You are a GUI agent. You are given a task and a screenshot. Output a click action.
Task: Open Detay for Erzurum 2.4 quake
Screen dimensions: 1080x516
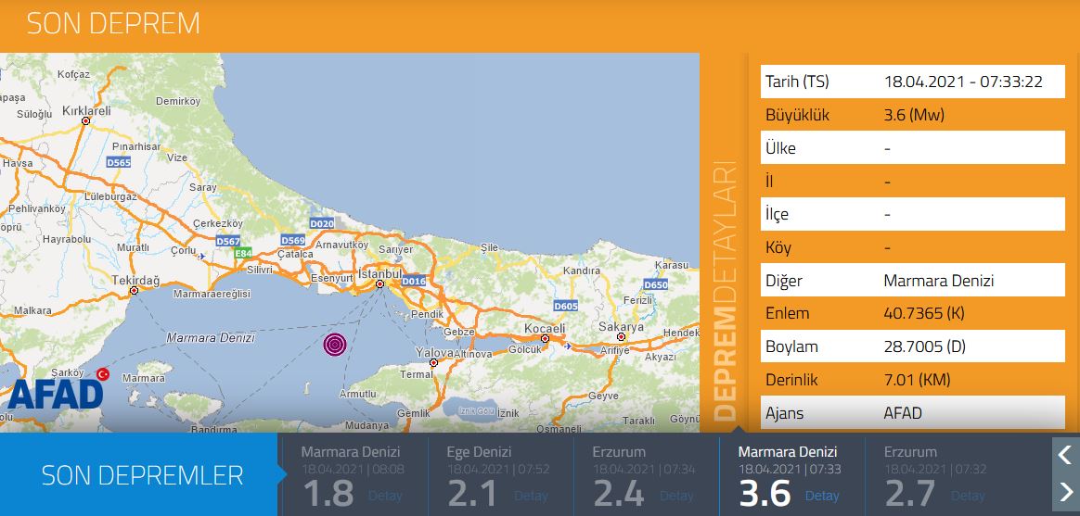tap(677, 496)
